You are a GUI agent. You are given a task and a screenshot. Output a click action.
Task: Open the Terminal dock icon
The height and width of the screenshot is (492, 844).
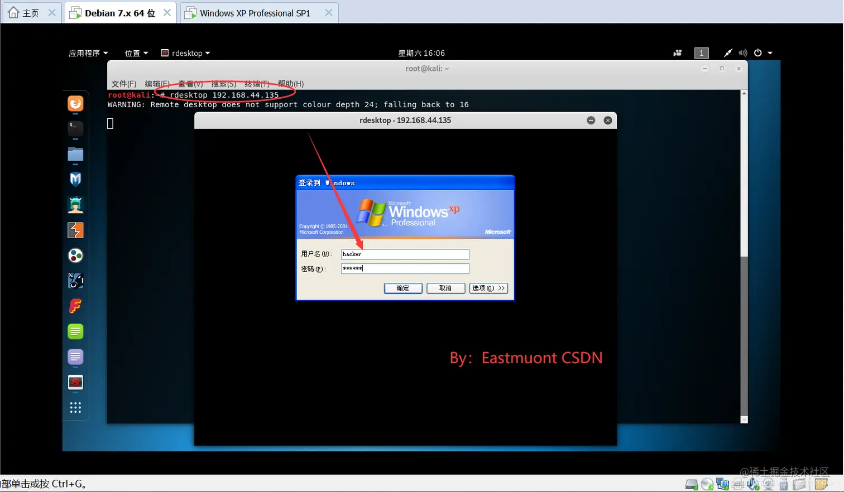tap(75, 128)
